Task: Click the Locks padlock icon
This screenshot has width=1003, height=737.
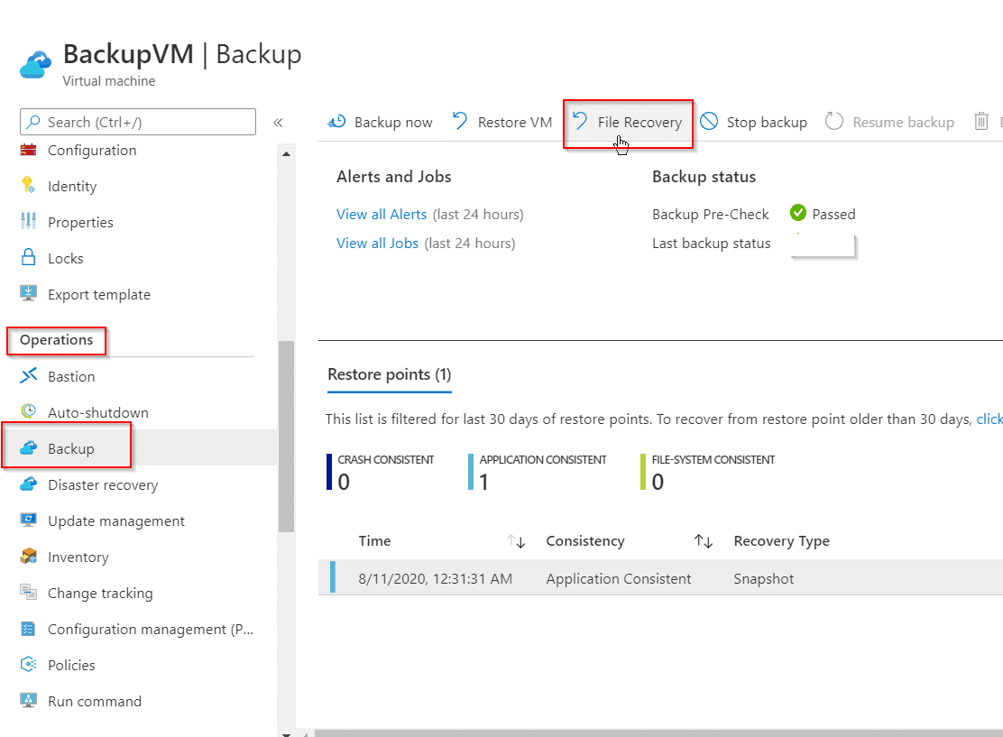Action: click(x=29, y=258)
